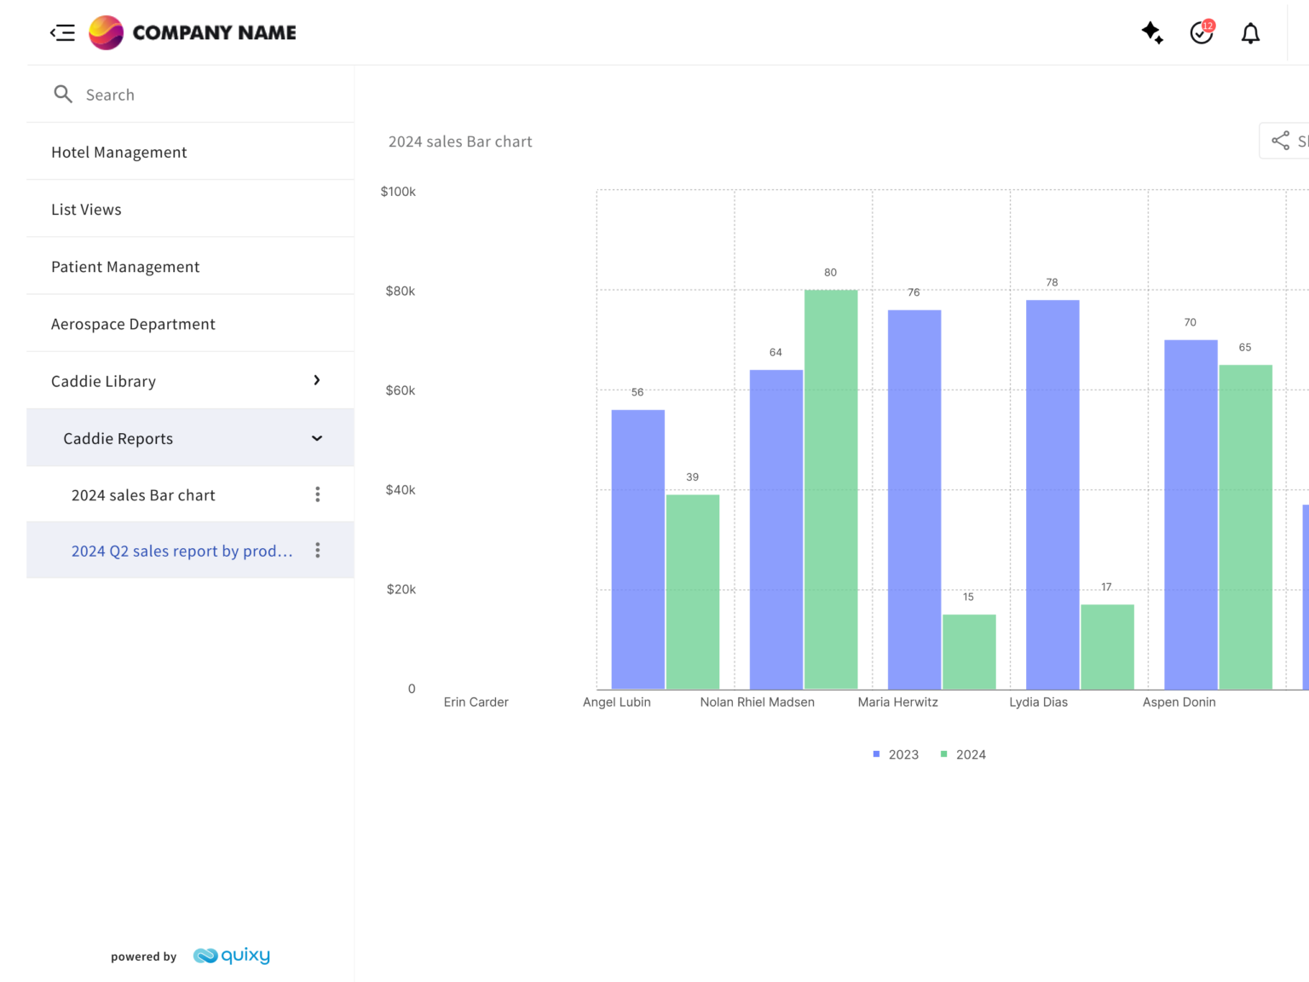Collapse the Caddie Reports section
The height and width of the screenshot is (982, 1309).
[316, 437]
